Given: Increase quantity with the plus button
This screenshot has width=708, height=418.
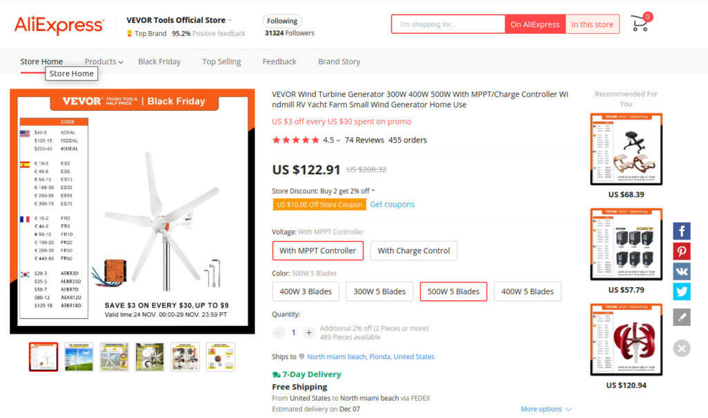Looking at the screenshot, I should [308, 332].
